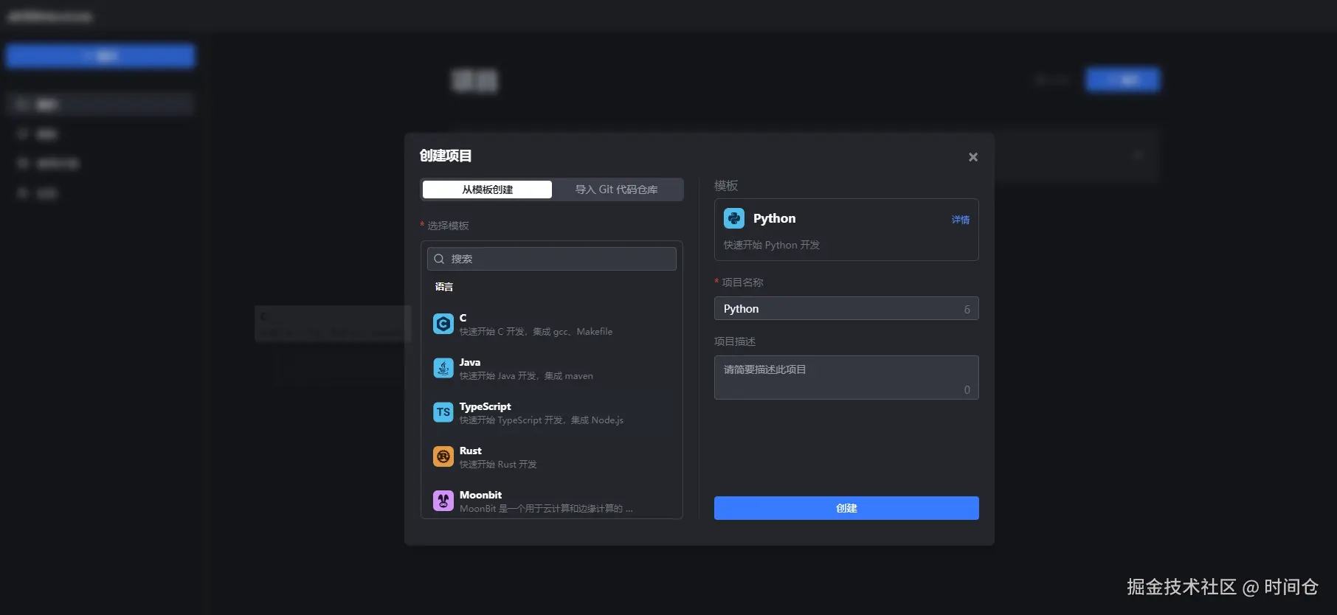
Task: Select the Rust template row title
Action: pyautogui.click(x=471, y=451)
